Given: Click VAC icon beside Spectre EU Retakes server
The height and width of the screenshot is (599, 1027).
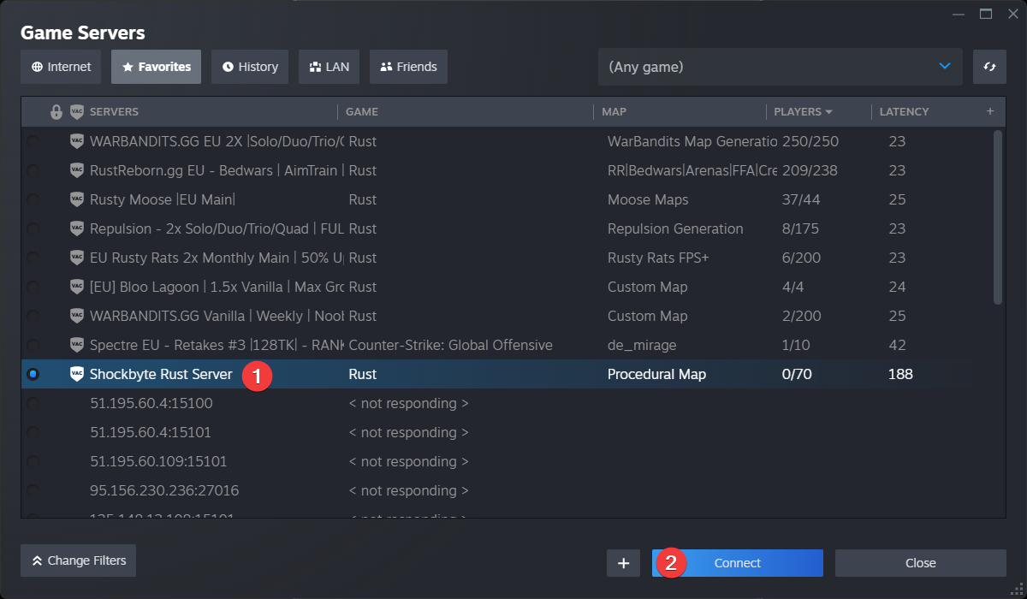Looking at the screenshot, I should 77,345.
